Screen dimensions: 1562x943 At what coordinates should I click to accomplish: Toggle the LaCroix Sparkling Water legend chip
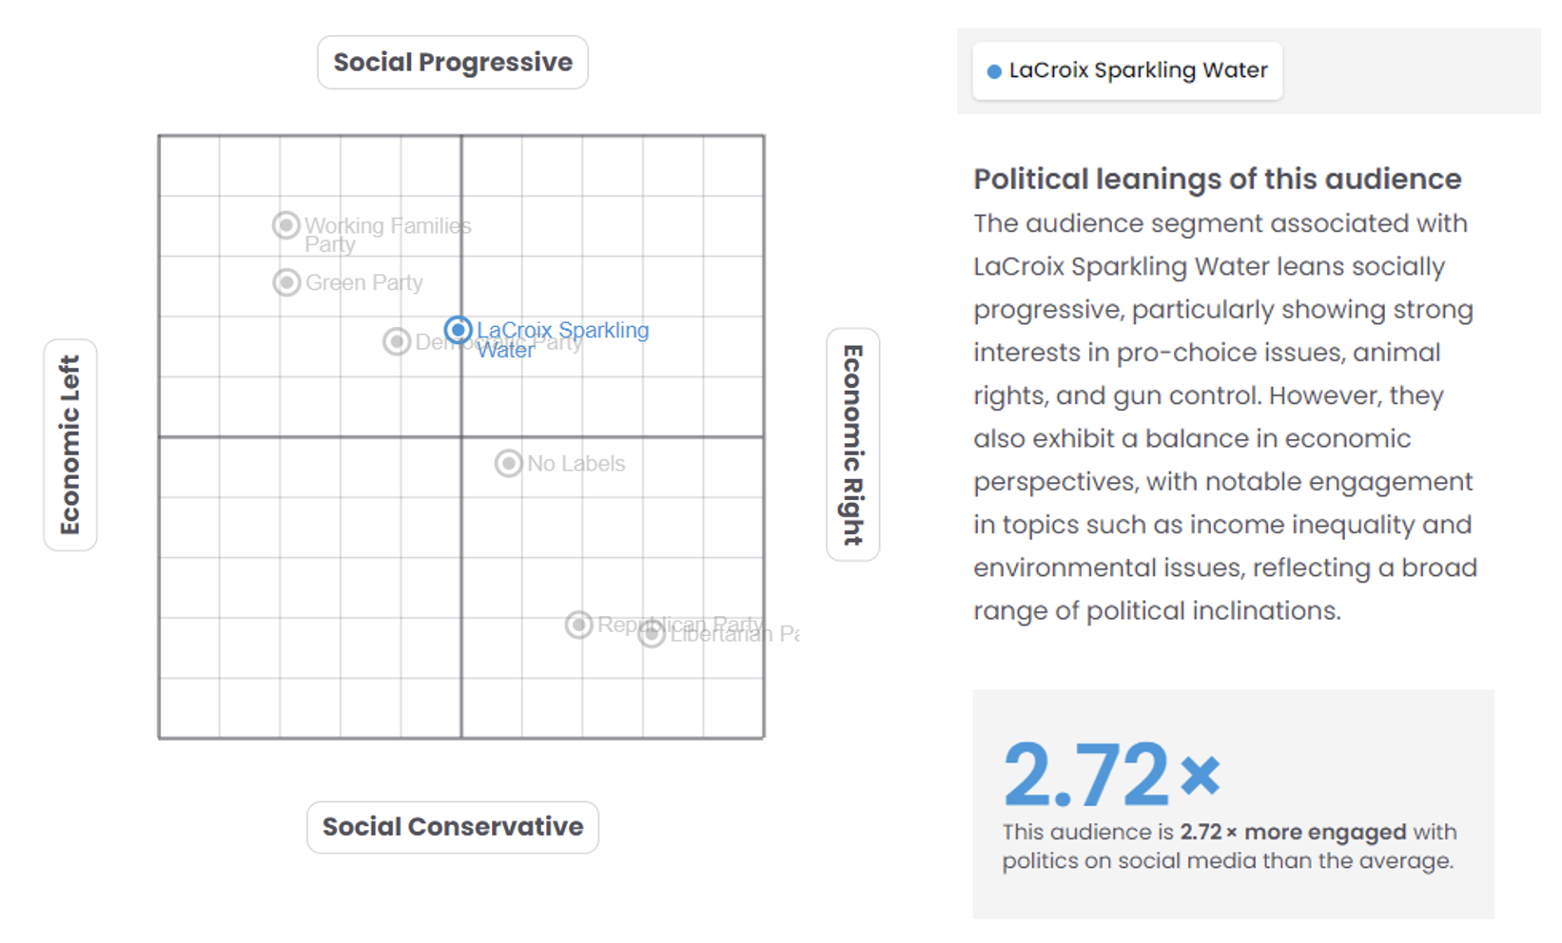coord(1127,71)
